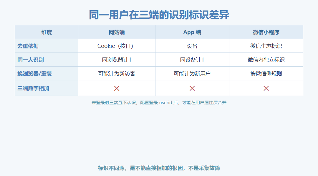Select the Cookie（按日）cell

(117, 46)
